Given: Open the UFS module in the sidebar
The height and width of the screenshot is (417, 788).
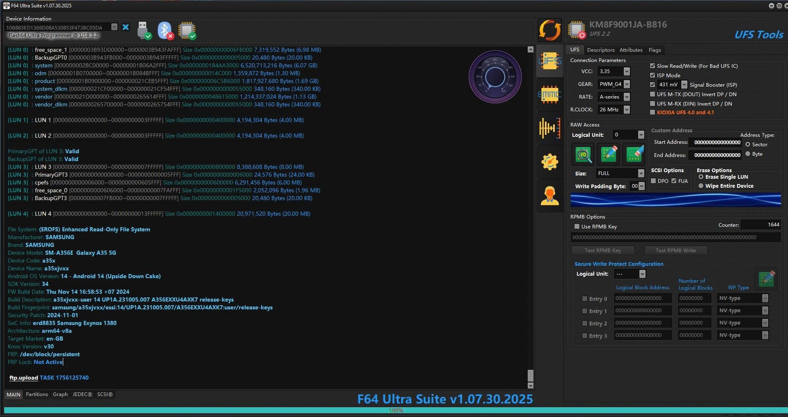Looking at the screenshot, I should click(550, 62).
